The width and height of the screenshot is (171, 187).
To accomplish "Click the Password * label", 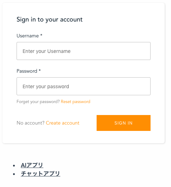I will (29, 71).
